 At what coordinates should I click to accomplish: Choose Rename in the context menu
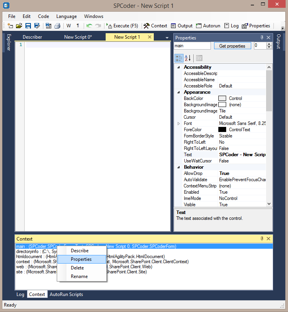point(82,276)
